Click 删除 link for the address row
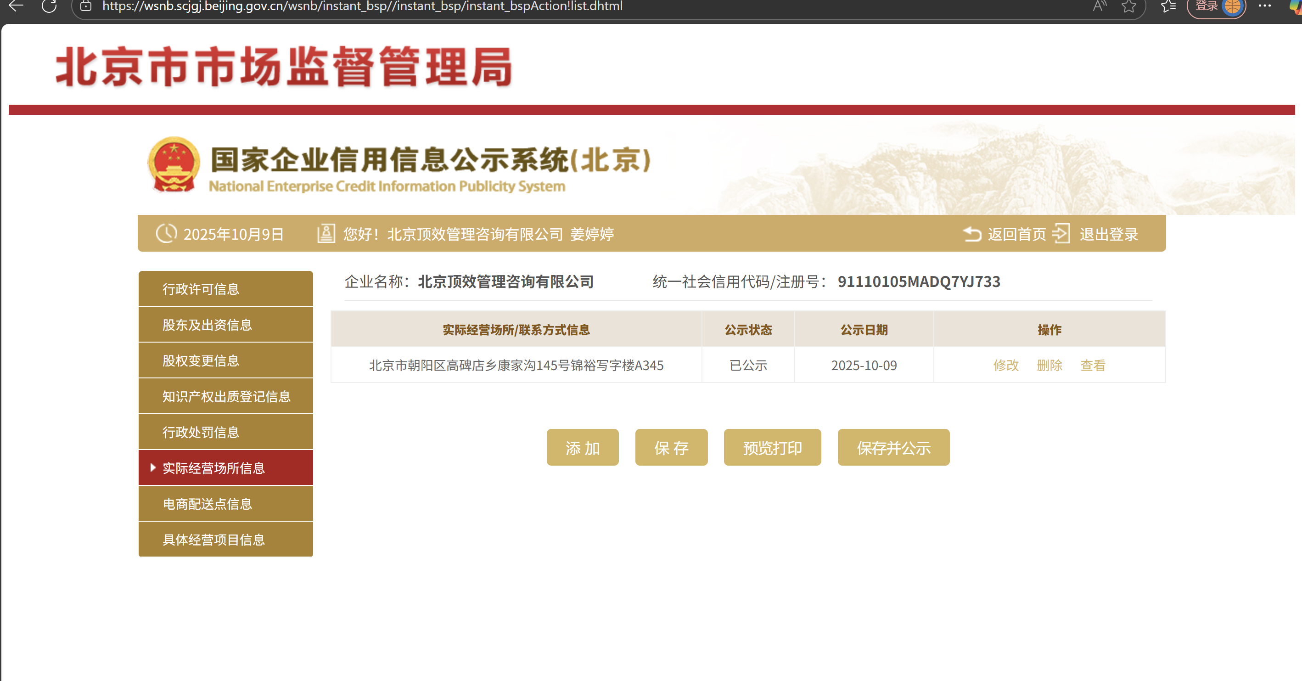Viewport: 1302px width, 681px height. click(x=1049, y=365)
